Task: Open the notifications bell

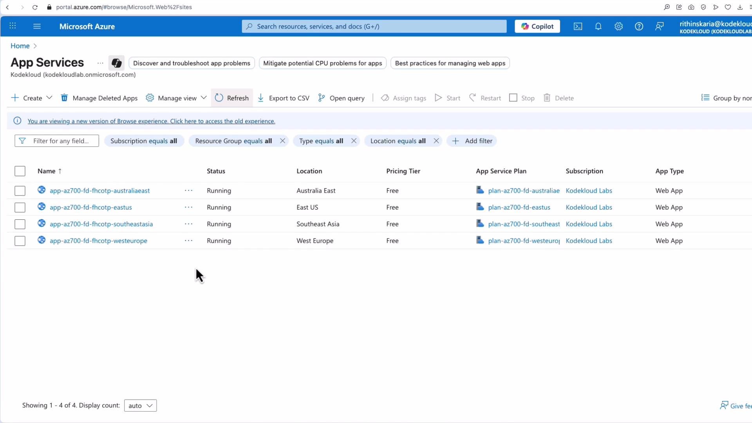Action: click(598, 26)
